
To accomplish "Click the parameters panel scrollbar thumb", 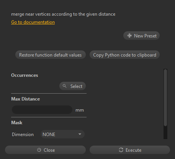I will click(165, 97).
